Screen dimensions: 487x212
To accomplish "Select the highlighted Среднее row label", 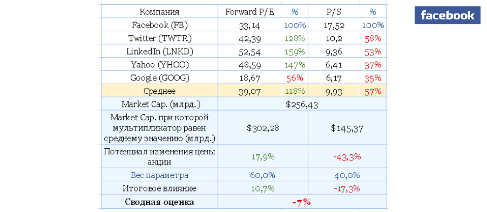I will pyautogui.click(x=159, y=91).
